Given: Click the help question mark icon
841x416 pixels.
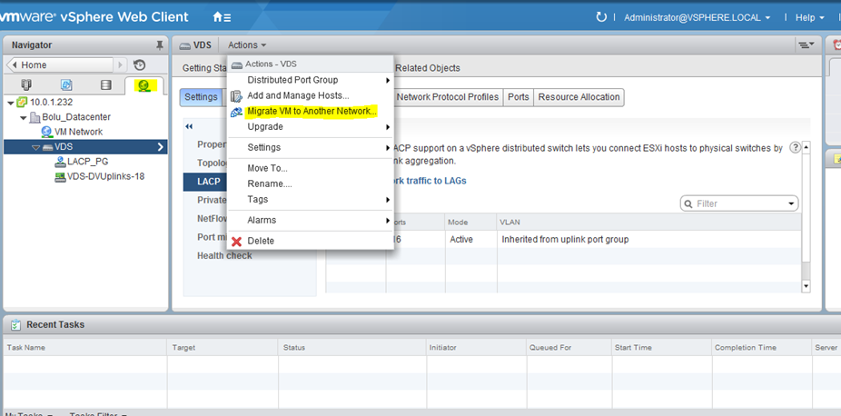Looking at the screenshot, I should [x=796, y=148].
